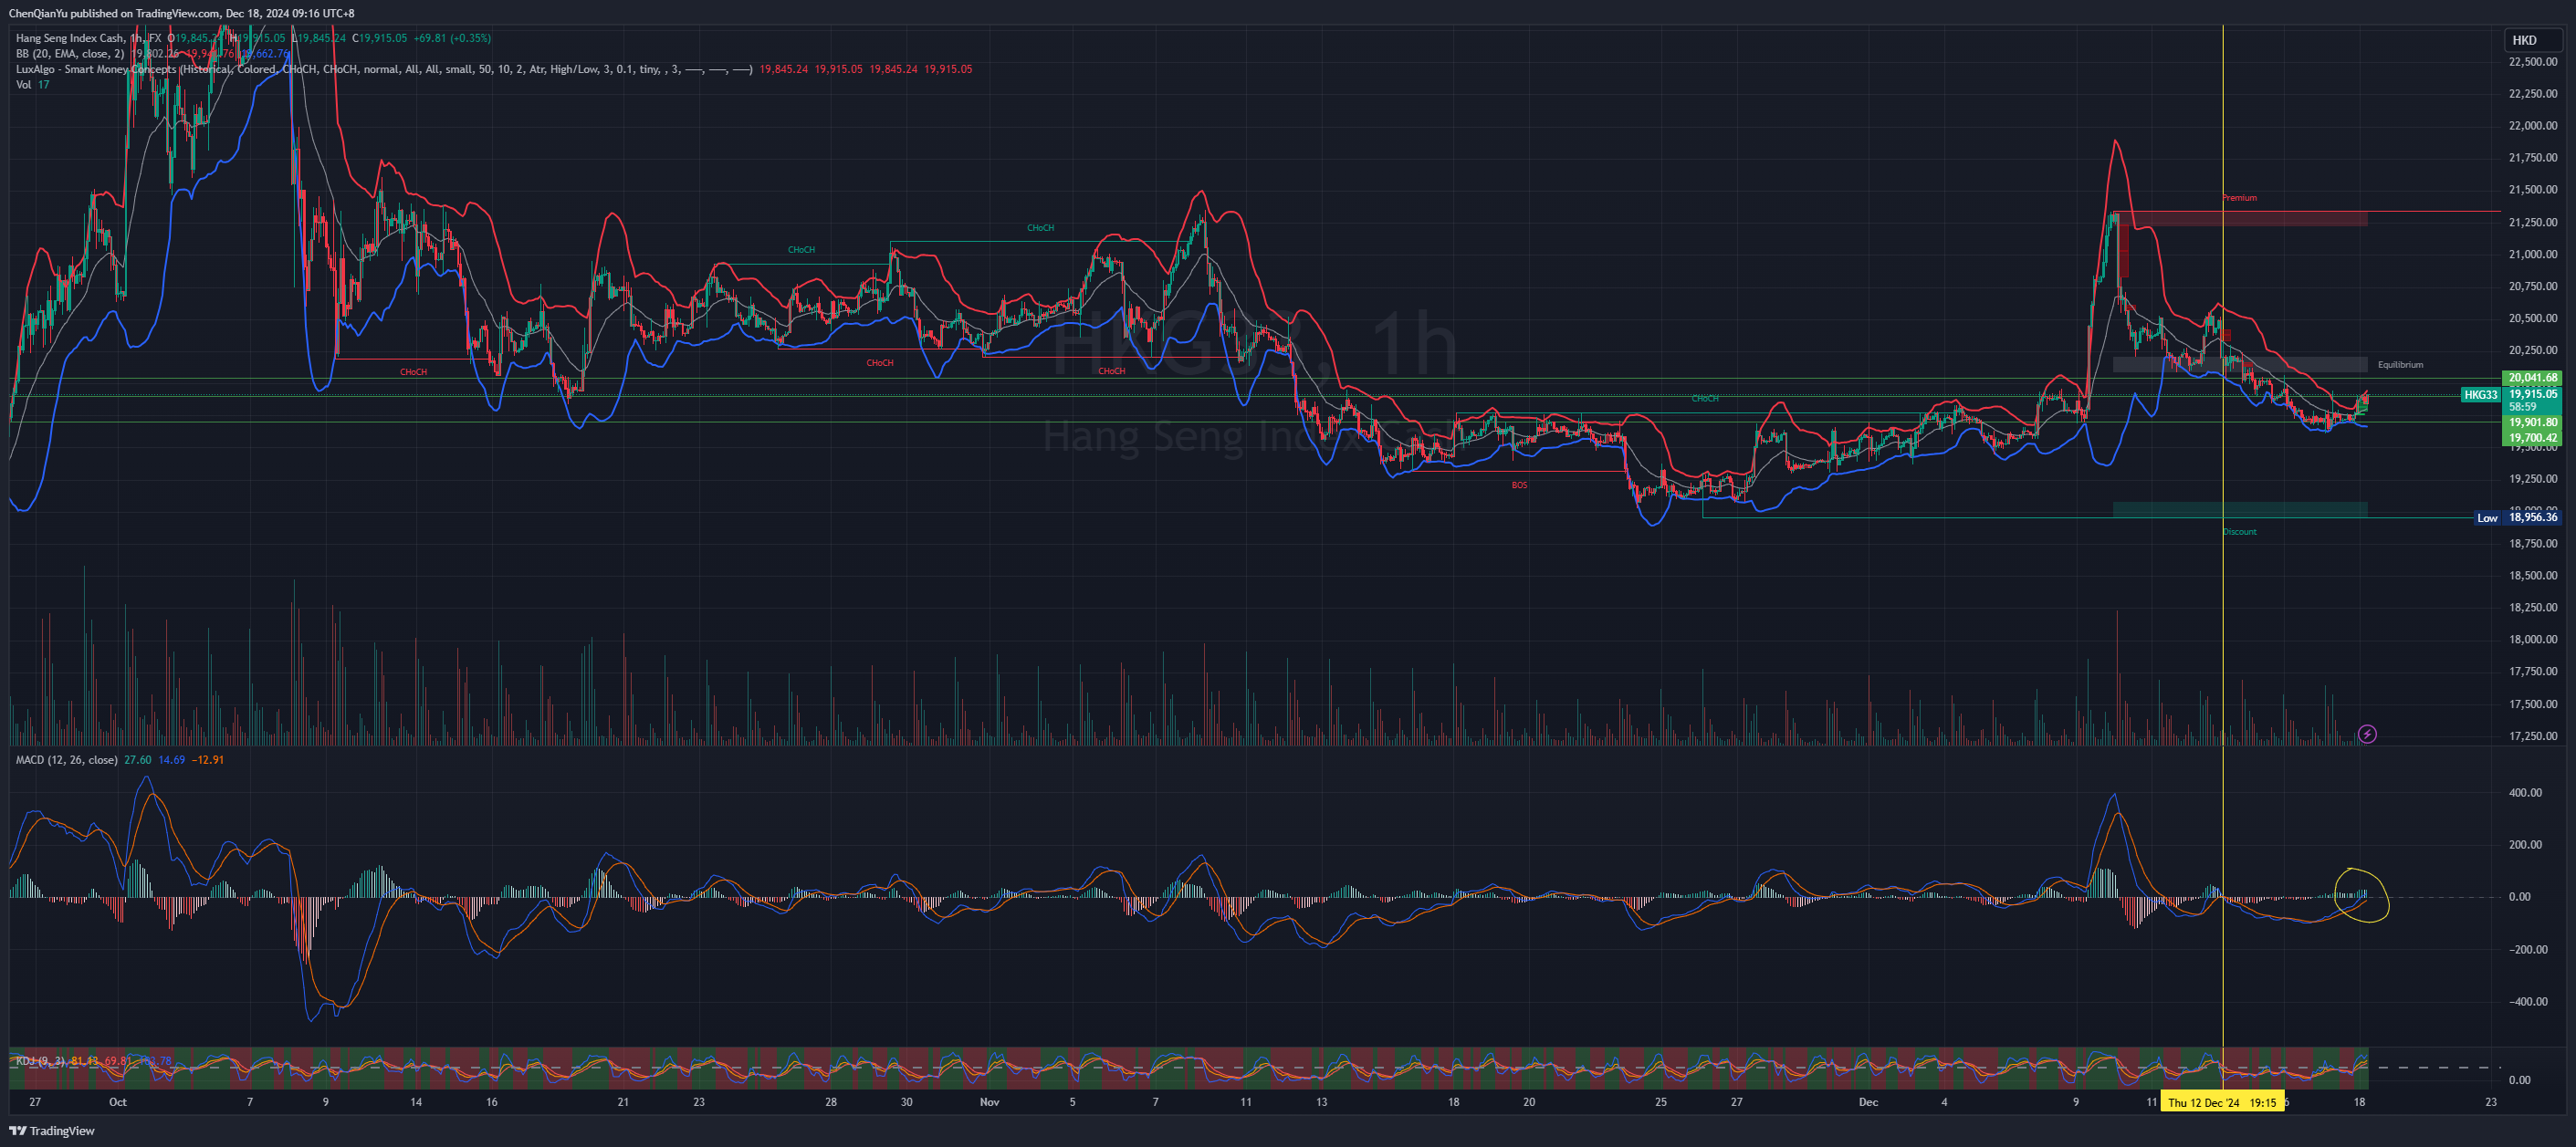Click the Equilibrium zone gray box
Screen dimensions: 2576x1147
[x=2240, y=365]
